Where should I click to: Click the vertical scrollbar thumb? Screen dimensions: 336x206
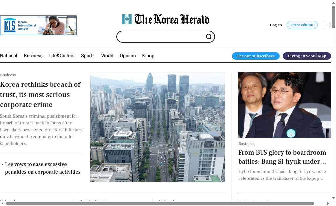click(333, 17)
